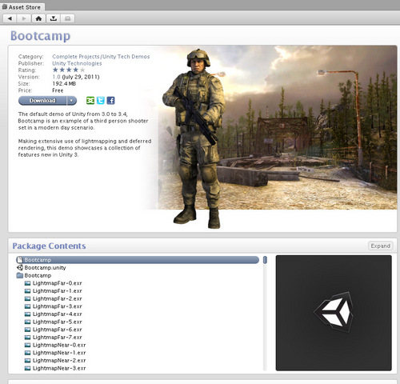
Task: Go back with the left arrow button
Action: 10,18
